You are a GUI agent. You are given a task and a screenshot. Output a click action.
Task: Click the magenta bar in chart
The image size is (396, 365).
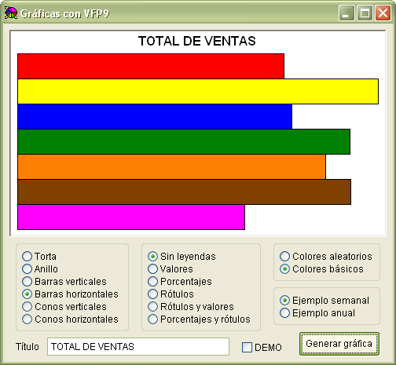tap(131, 217)
